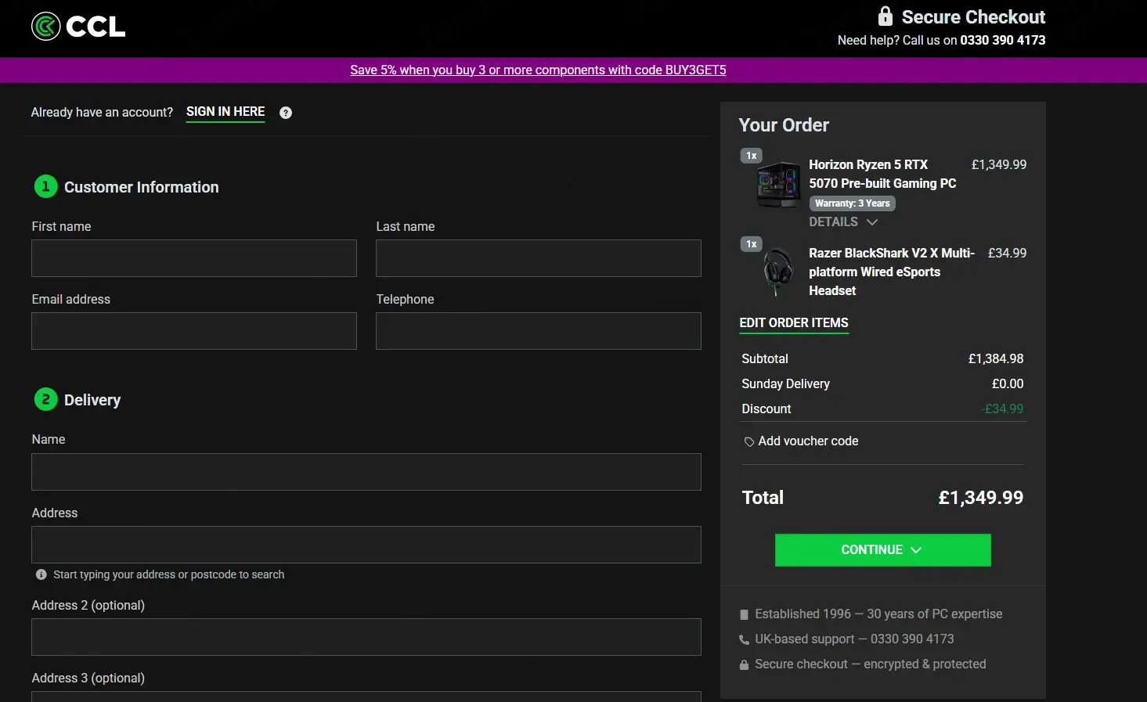Click the Sunday Delivery £0.00 value

(x=1008, y=383)
